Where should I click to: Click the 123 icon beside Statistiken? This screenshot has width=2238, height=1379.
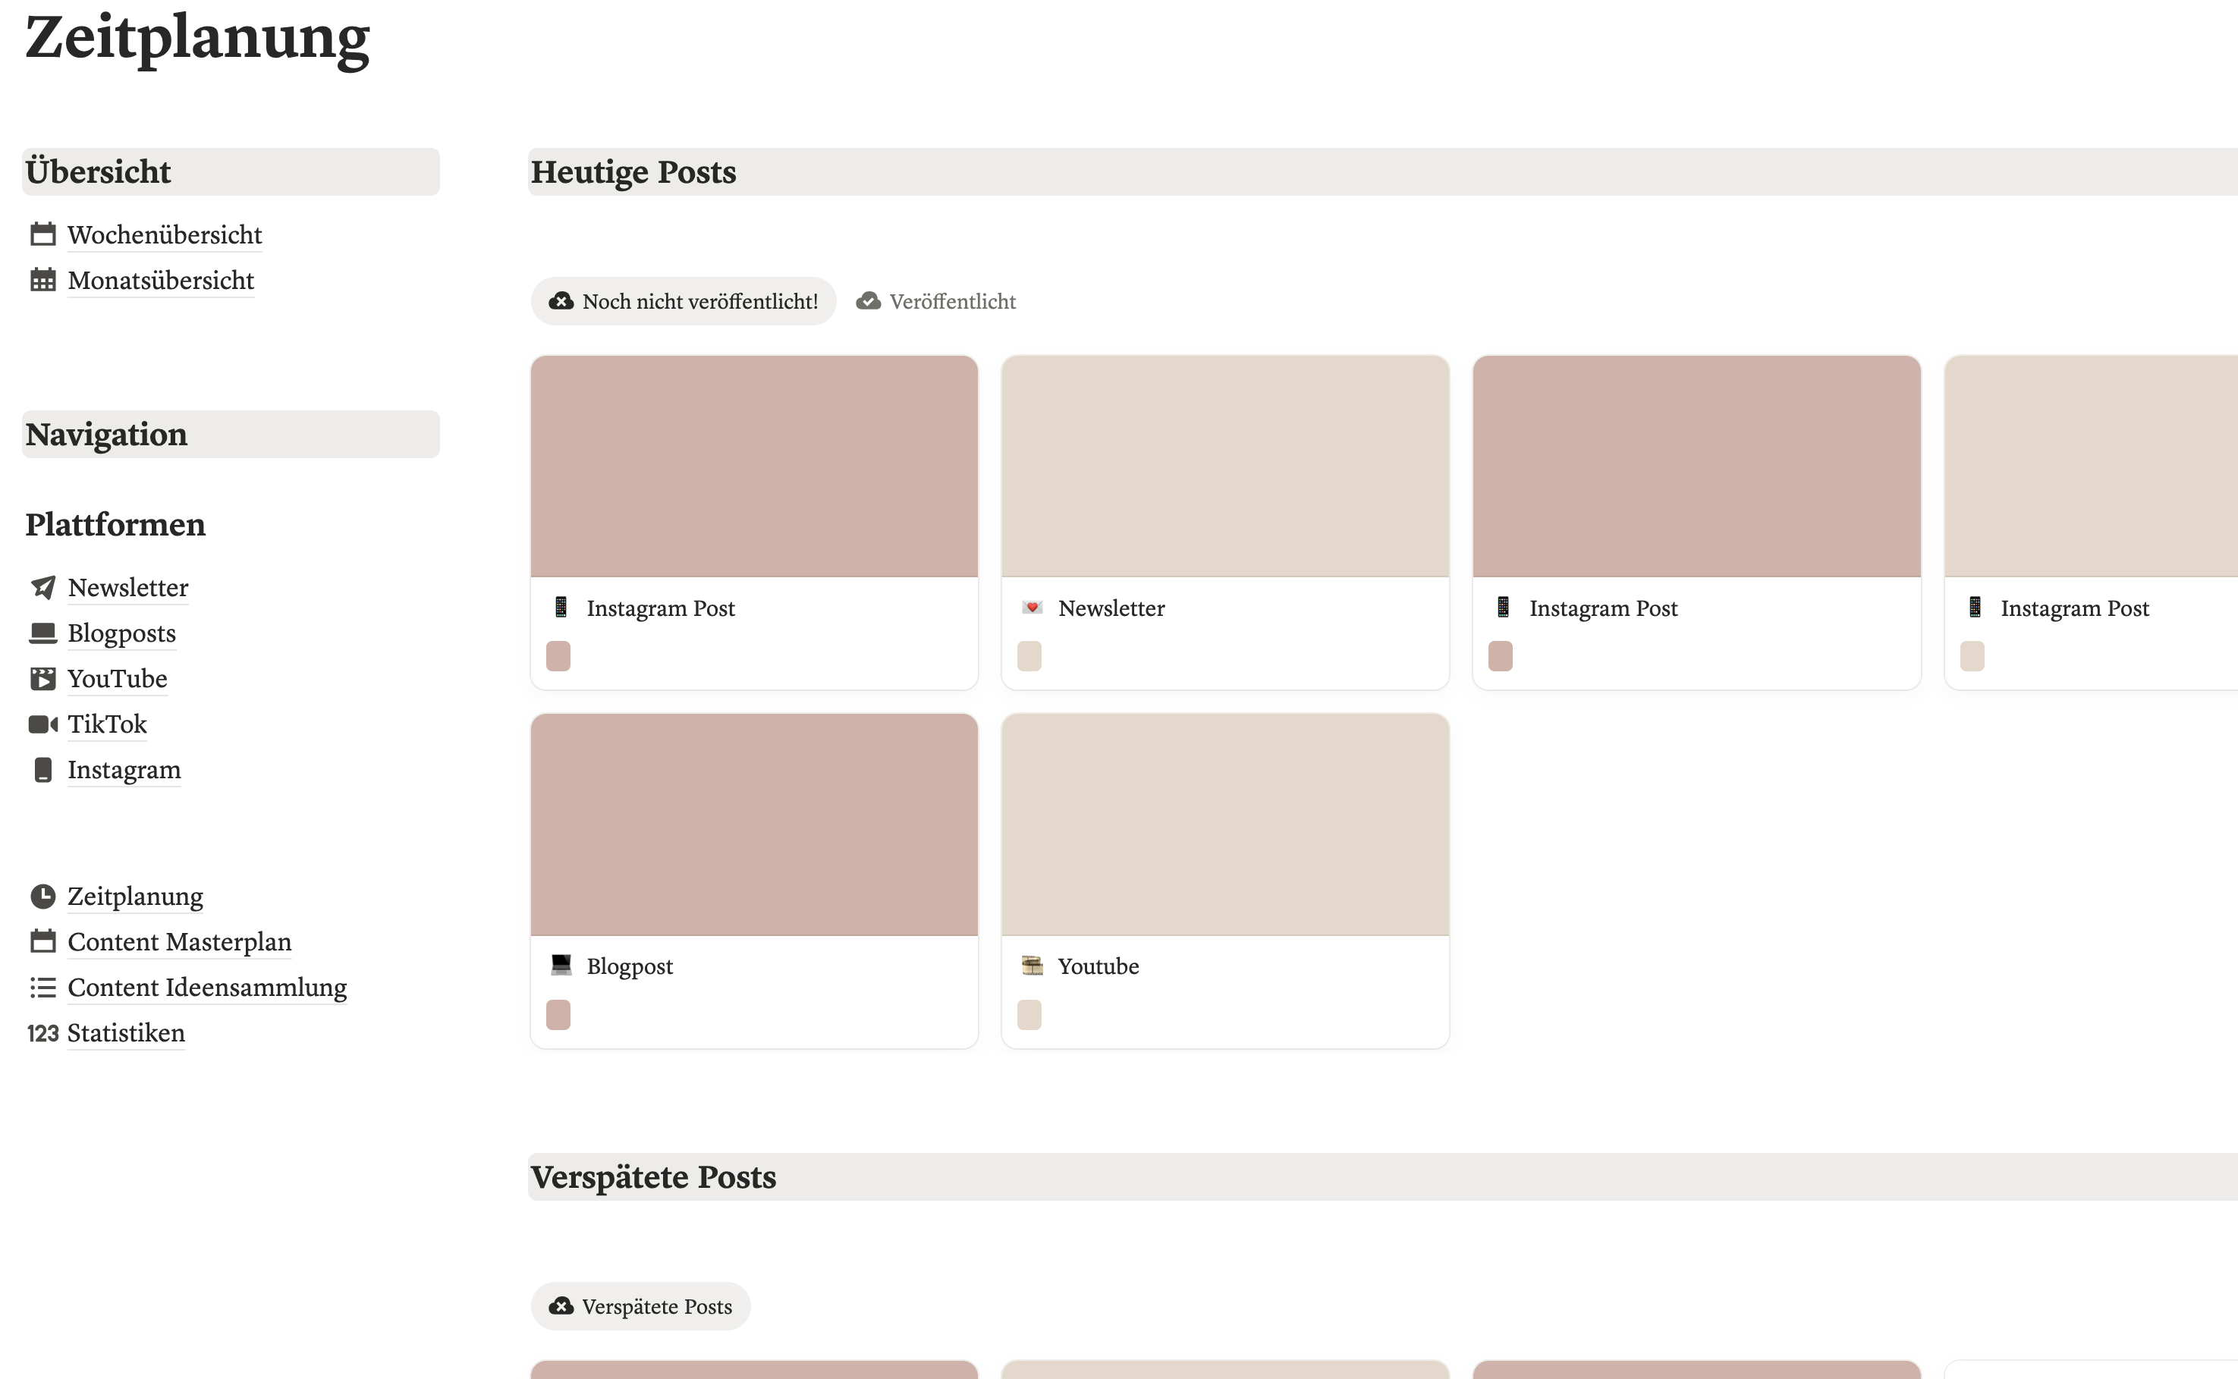point(42,1033)
